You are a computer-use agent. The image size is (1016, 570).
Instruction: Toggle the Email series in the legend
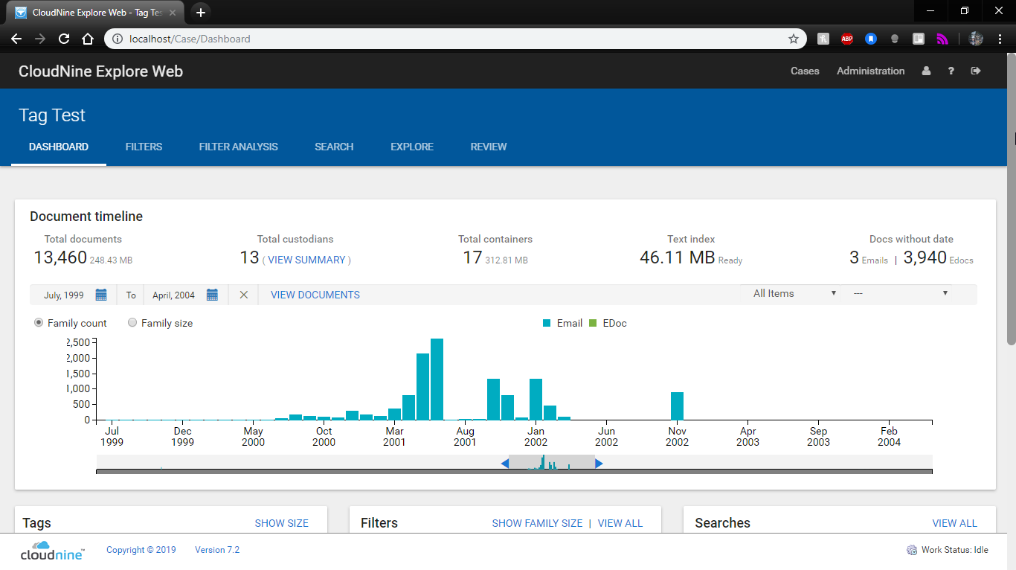pos(563,323)
